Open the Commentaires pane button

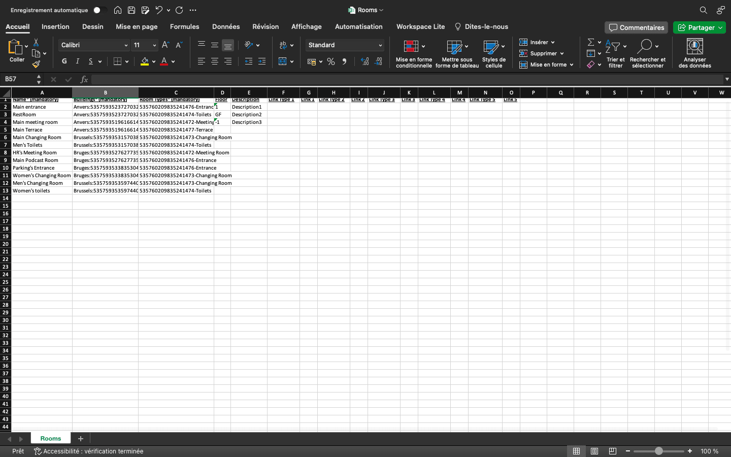pos(636,27)
